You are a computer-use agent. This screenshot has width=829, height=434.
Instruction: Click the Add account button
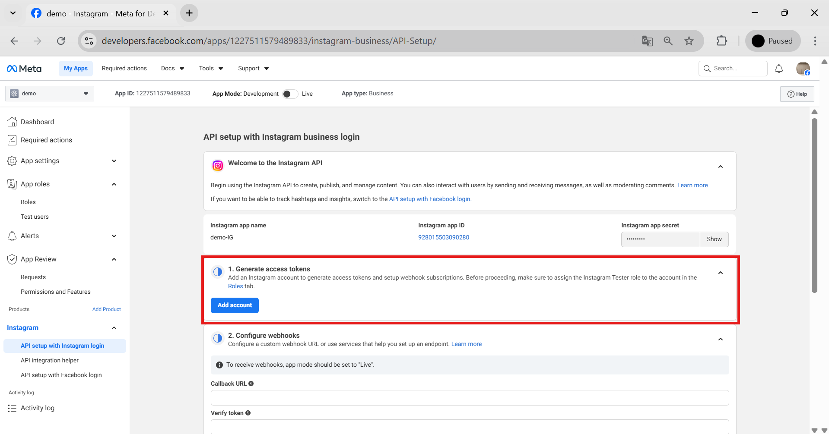coord(235,305)
